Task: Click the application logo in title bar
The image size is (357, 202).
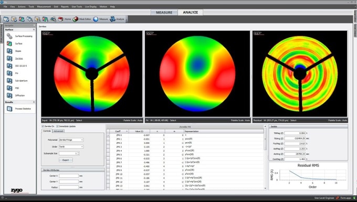Action: [x=2, y=2]
